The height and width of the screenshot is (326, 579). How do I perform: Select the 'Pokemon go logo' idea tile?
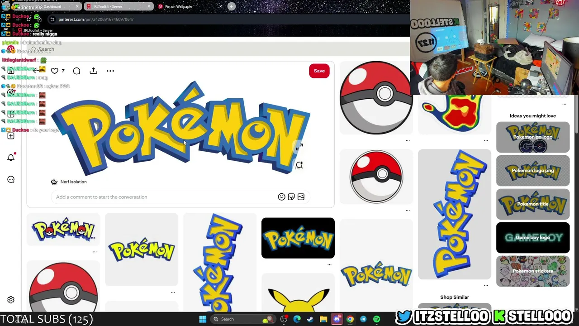(x=533, y=137)
